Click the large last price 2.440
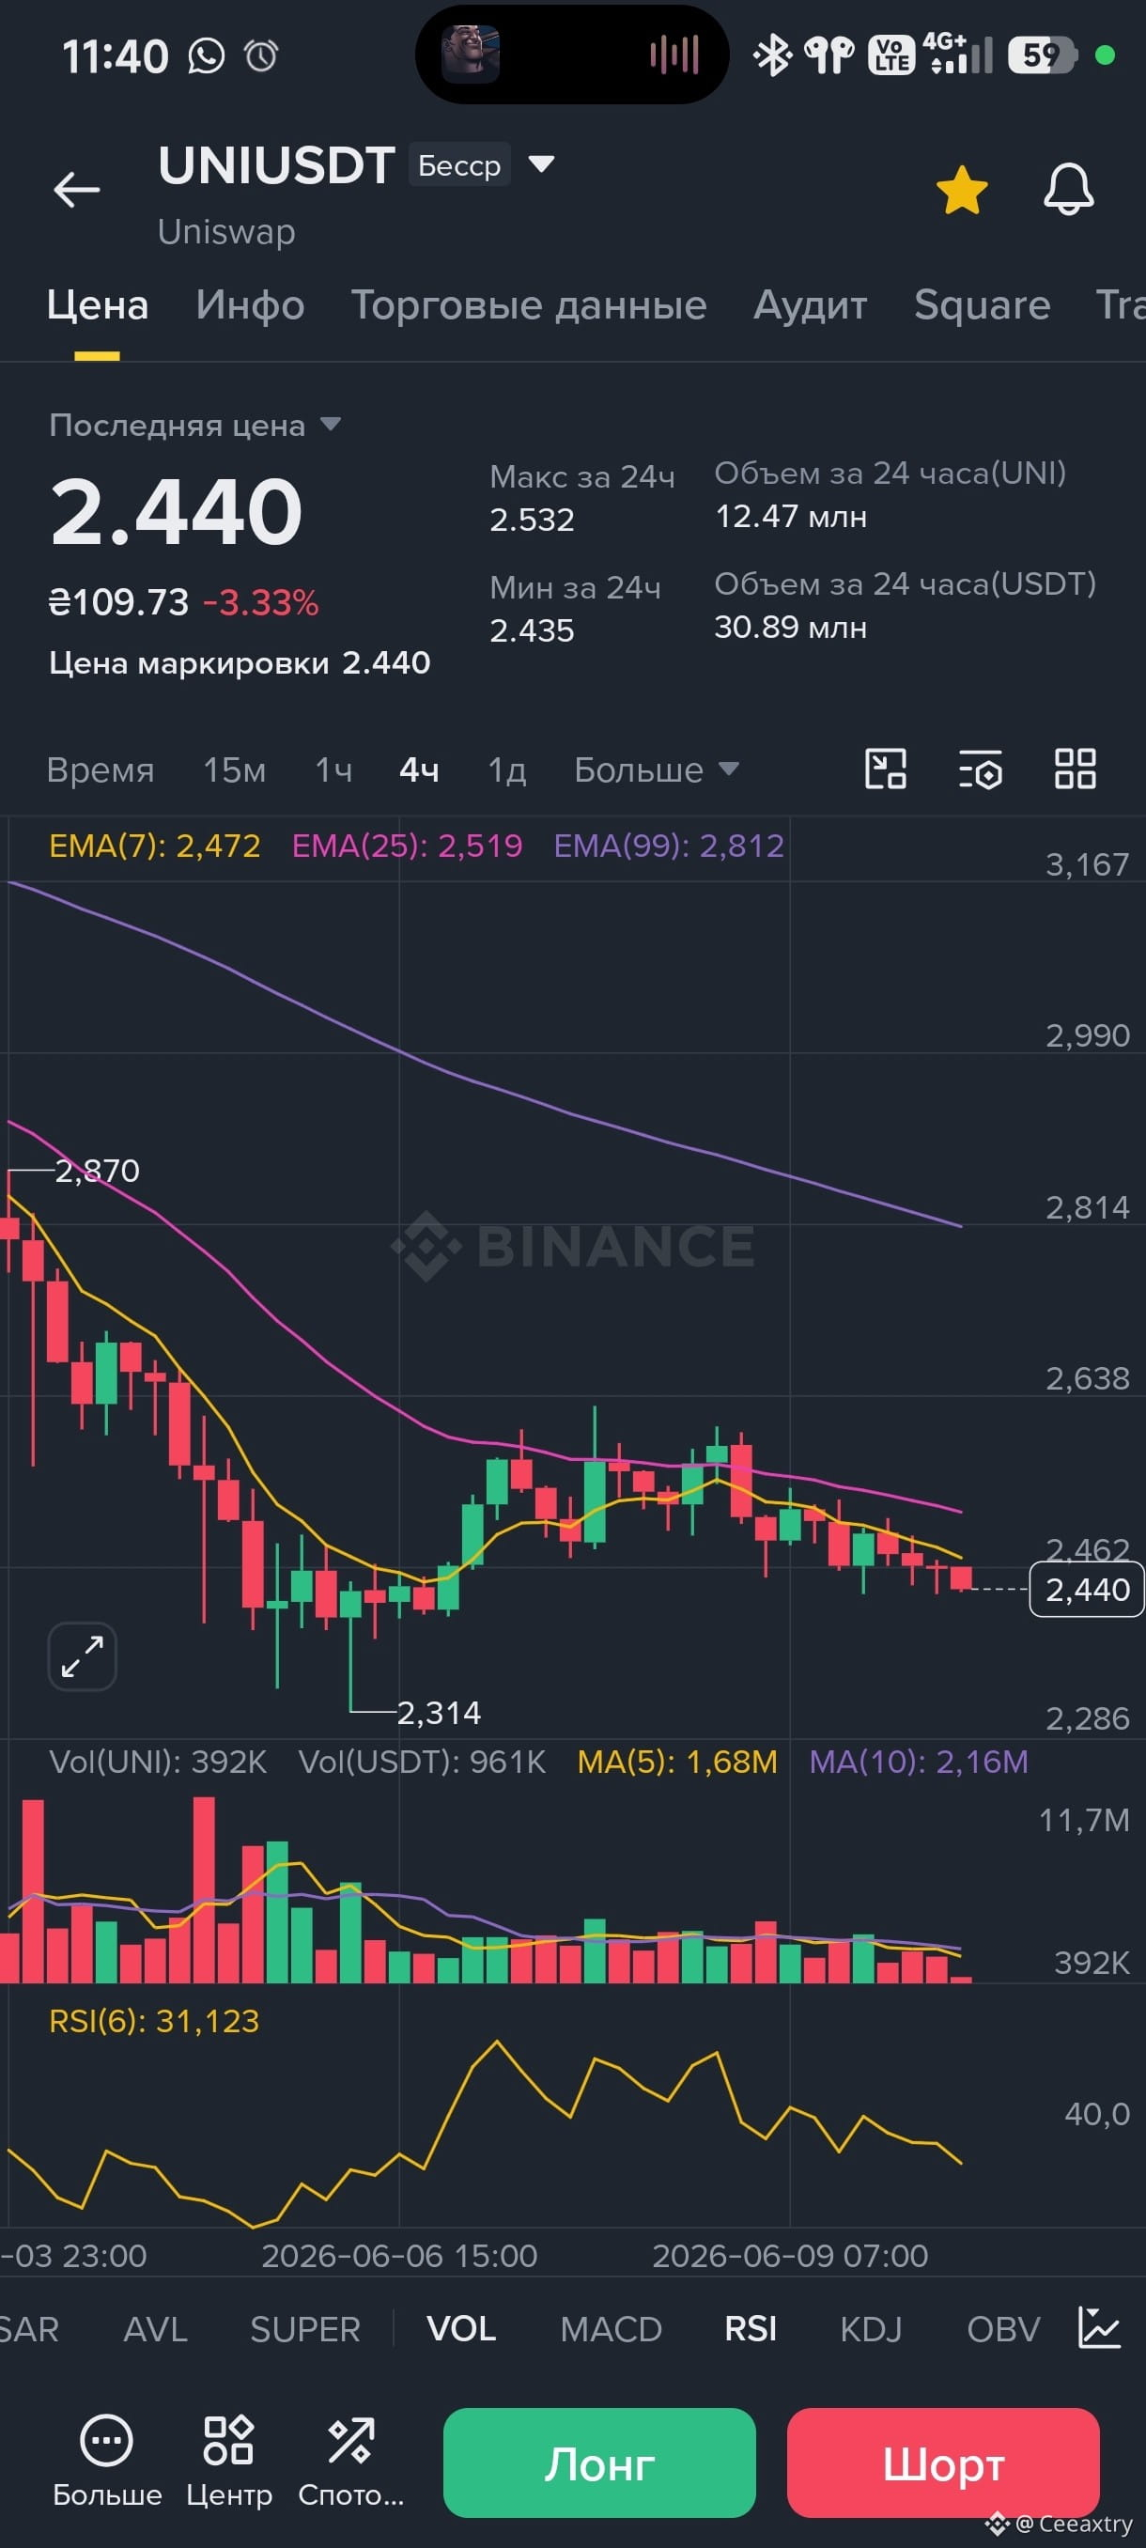This screenshot has height=2548, width=1146. point(176,511)
